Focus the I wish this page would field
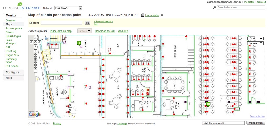269x130 pixels. point(223,123)
